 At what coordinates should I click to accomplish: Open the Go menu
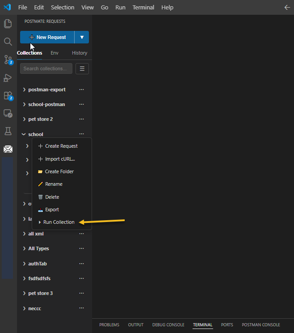[x=105, y=8]
